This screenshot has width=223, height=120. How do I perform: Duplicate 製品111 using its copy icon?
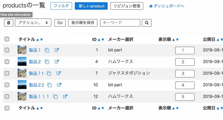(55, 97)
